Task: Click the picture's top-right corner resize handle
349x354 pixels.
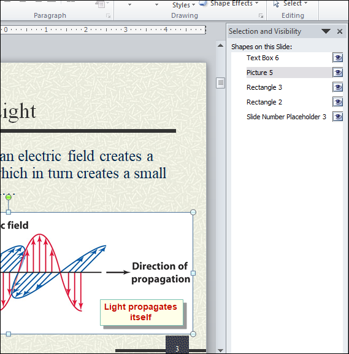Action: (193, 212)
